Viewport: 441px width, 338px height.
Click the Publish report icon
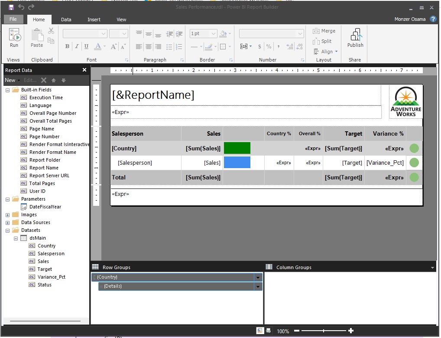coord(355,36)
